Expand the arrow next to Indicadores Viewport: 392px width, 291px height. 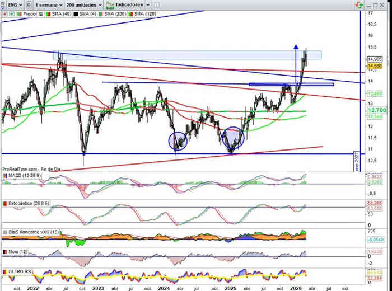[148, 4]
